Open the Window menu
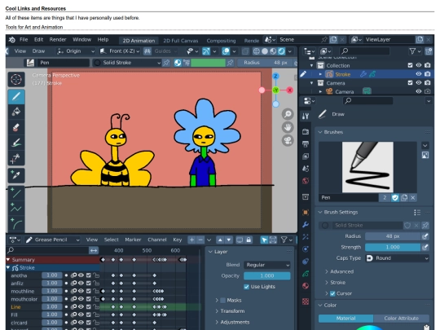 click(81, 40)
